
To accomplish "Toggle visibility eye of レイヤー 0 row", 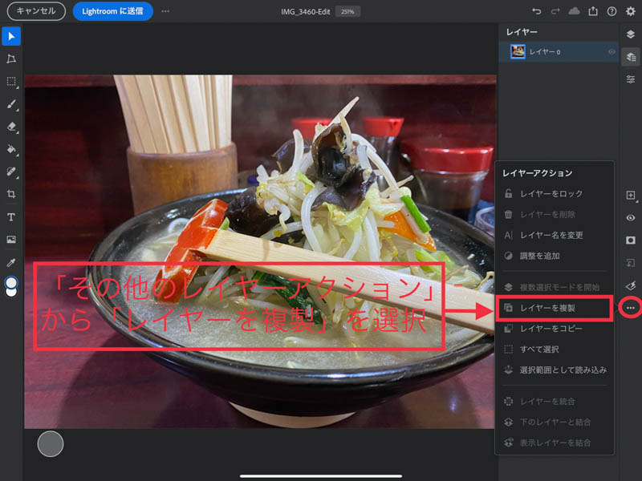I will click(x=612, y=52).
